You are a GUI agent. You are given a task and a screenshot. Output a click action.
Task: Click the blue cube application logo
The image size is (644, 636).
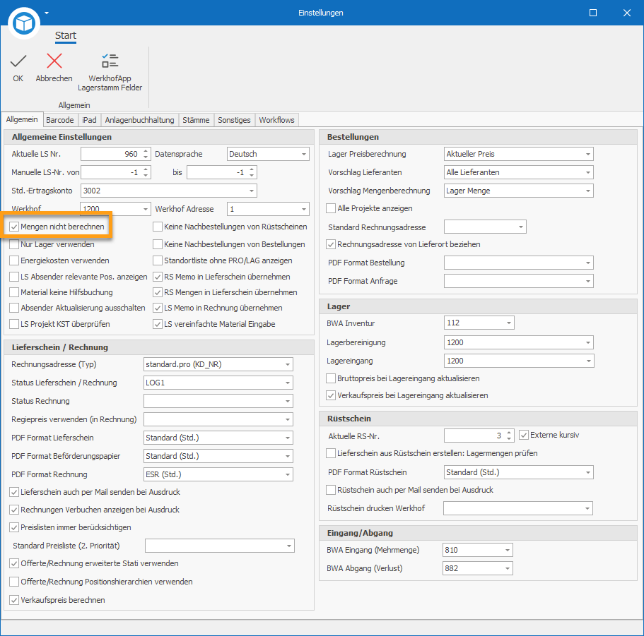point(24,23)
